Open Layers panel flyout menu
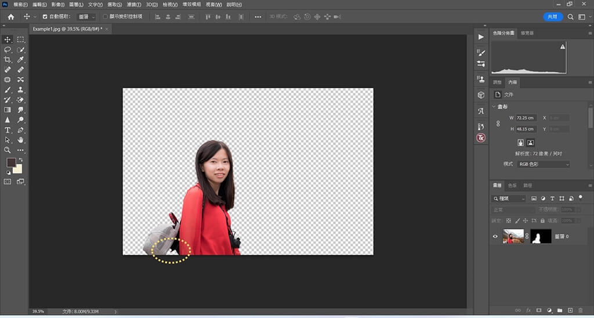The image size is (594, 318). click(590, 185)
